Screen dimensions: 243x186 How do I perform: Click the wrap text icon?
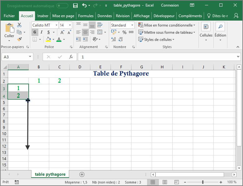[x=100, y=25]
